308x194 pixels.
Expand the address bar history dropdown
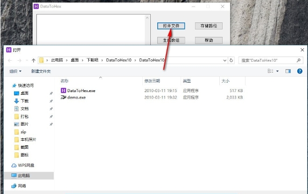[225, 60]
